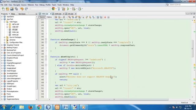Click the editor horizontal scrollbar thumb
196x110 pixels.
click(114, 99)
